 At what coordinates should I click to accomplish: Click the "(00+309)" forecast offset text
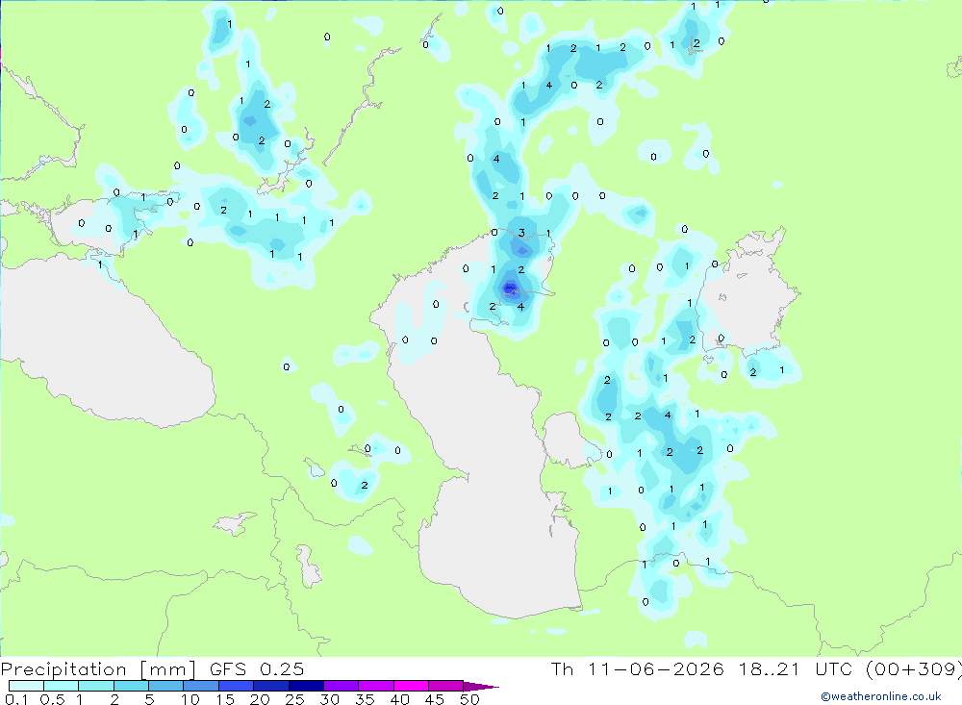pyautogui.click(x=914, y=669)
